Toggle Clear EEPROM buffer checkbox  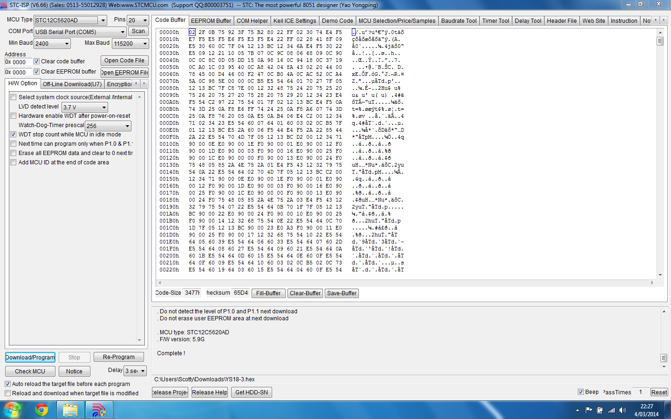coord(36,71)
